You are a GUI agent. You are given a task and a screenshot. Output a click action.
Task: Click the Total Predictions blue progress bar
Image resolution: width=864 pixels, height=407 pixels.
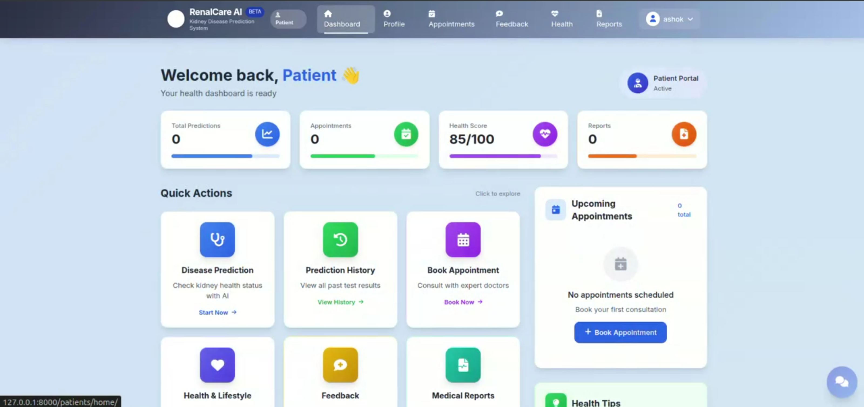[x=225, y=156]
